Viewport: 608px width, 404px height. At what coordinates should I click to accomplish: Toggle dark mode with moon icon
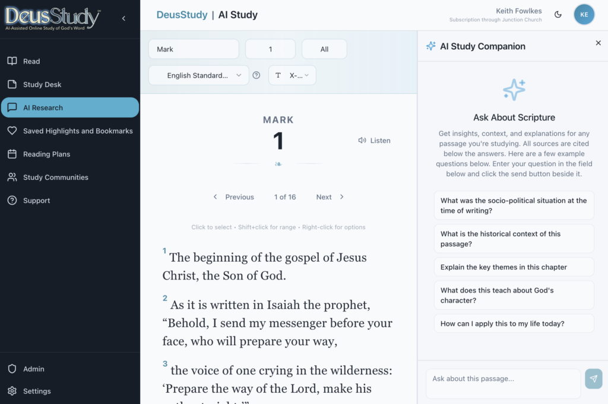click(x=558, y=15)
